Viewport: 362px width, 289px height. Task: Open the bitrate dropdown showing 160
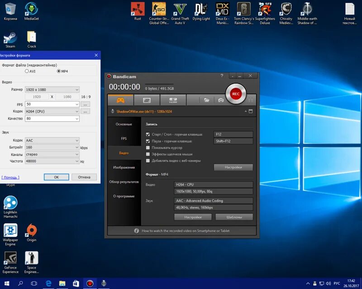(x=52, y=147)
